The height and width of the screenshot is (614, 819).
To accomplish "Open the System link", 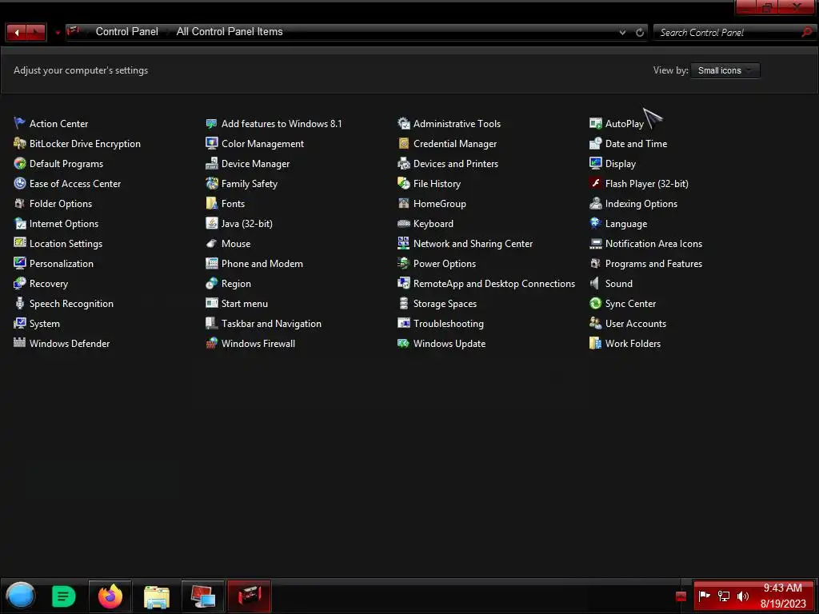I will 45,324.
